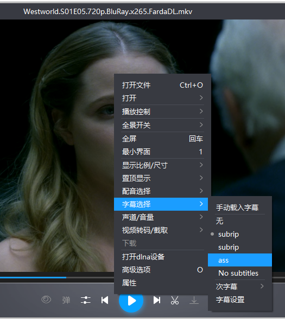Viewport: 285px width, 319px height.
Task: Click the Westworld file name title
Action: pyautogui.click(x=108, y=11)
